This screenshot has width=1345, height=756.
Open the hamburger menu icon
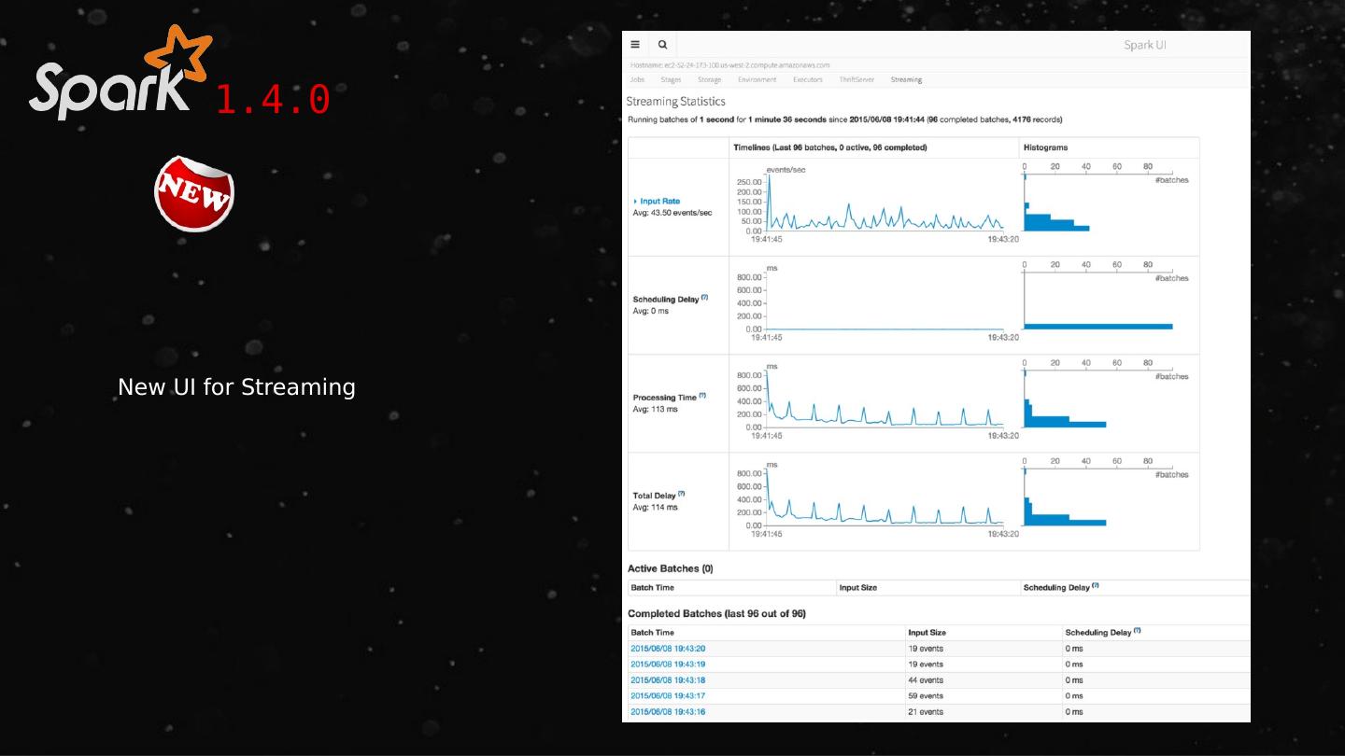pos(635,44)
